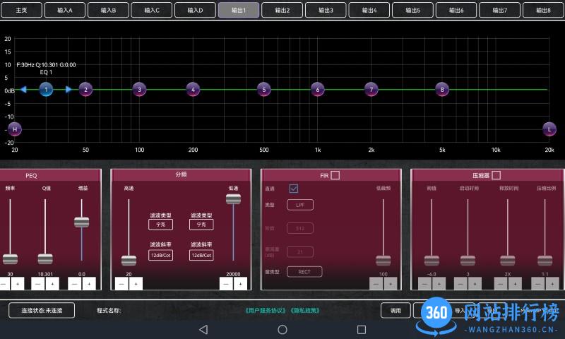Click the 高通 high-pass slider handle
The image size is (565, 339).
pos(129,260)
